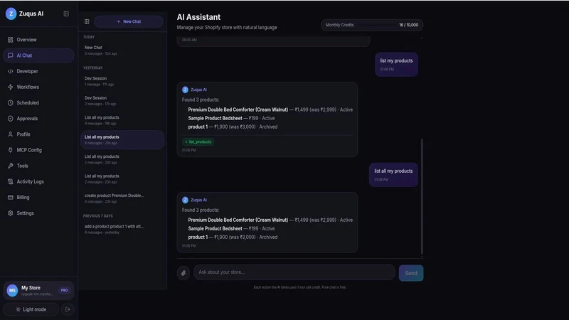Click the logout arrow icon

[68, 309]
